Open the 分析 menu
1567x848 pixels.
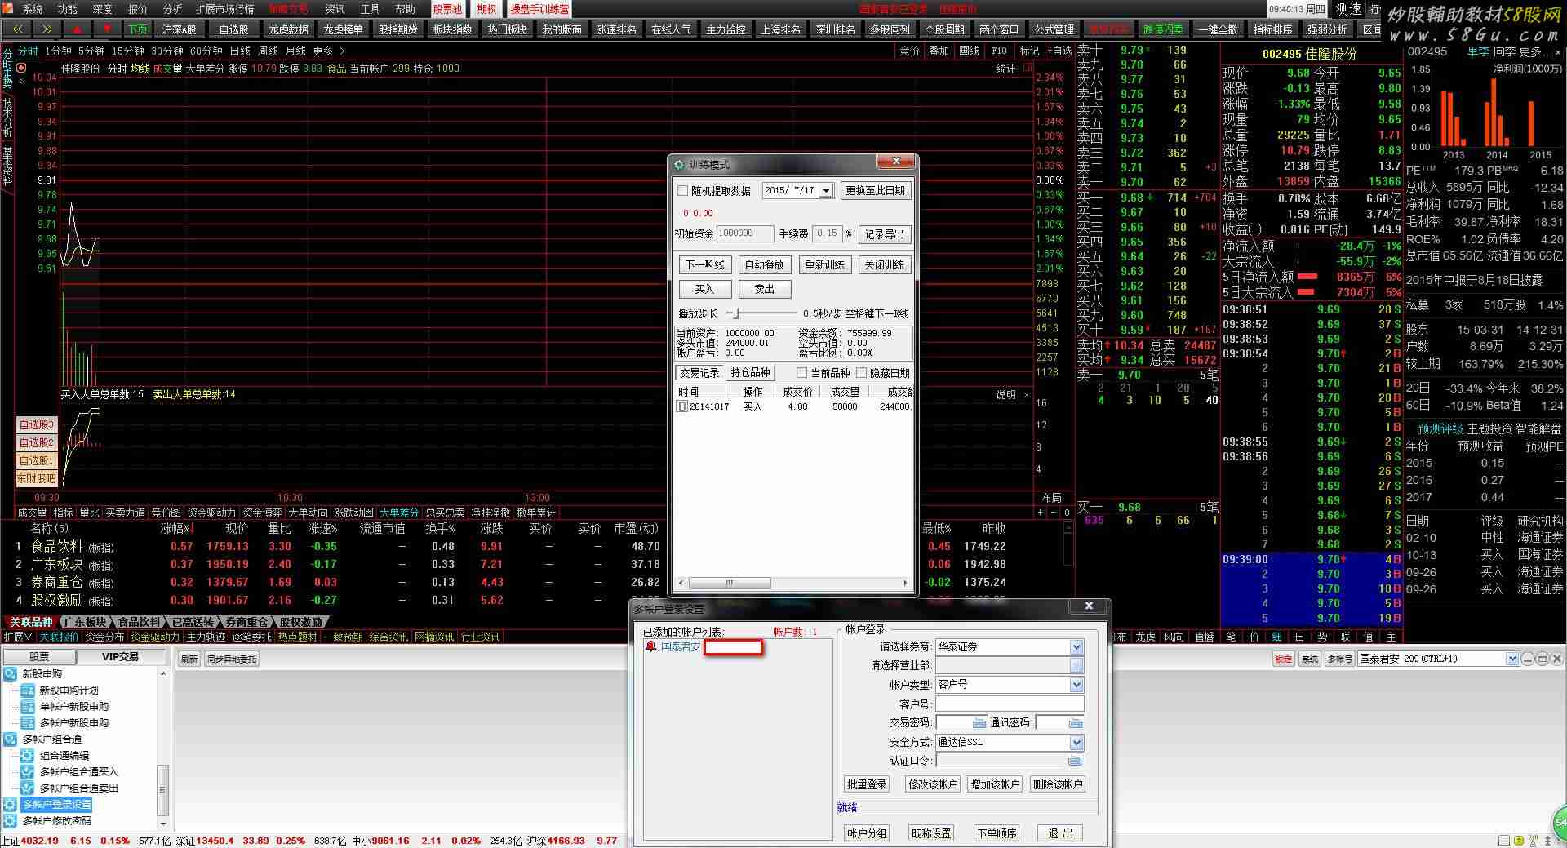click(x=173, y=9)
